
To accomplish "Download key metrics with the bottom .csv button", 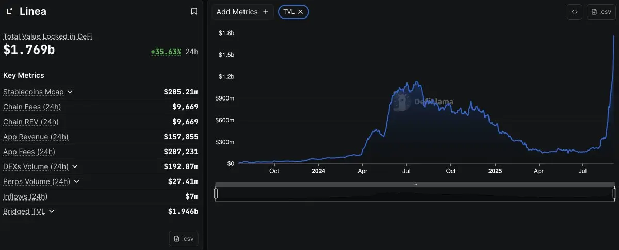I will [x=184, y=239].
